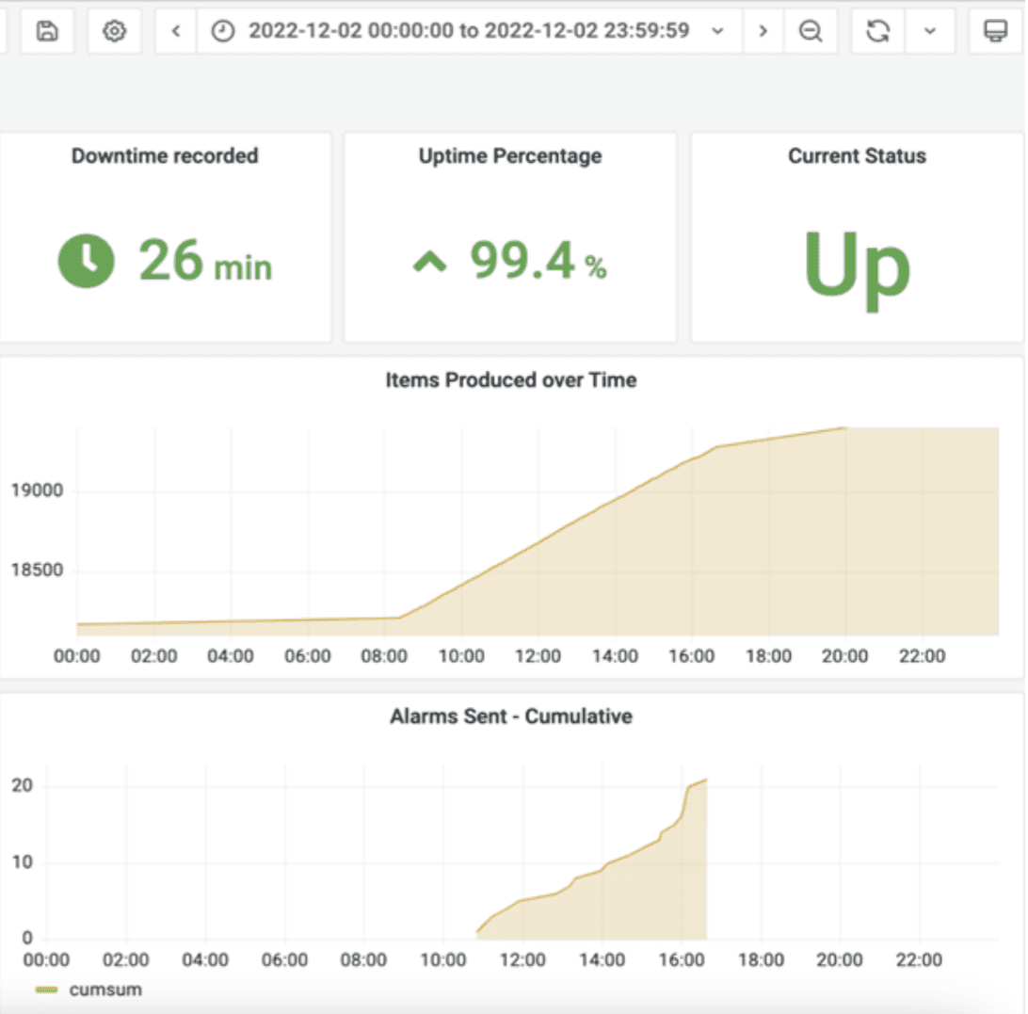Toggle the cumsum series in the legend
The image size is (1028, 1014).
(x=105, y=990)
